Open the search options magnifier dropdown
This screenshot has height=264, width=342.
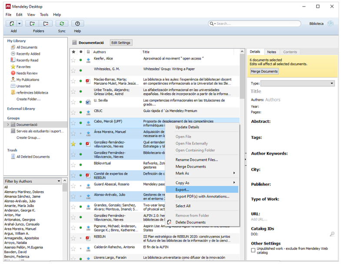click(213, 23)
